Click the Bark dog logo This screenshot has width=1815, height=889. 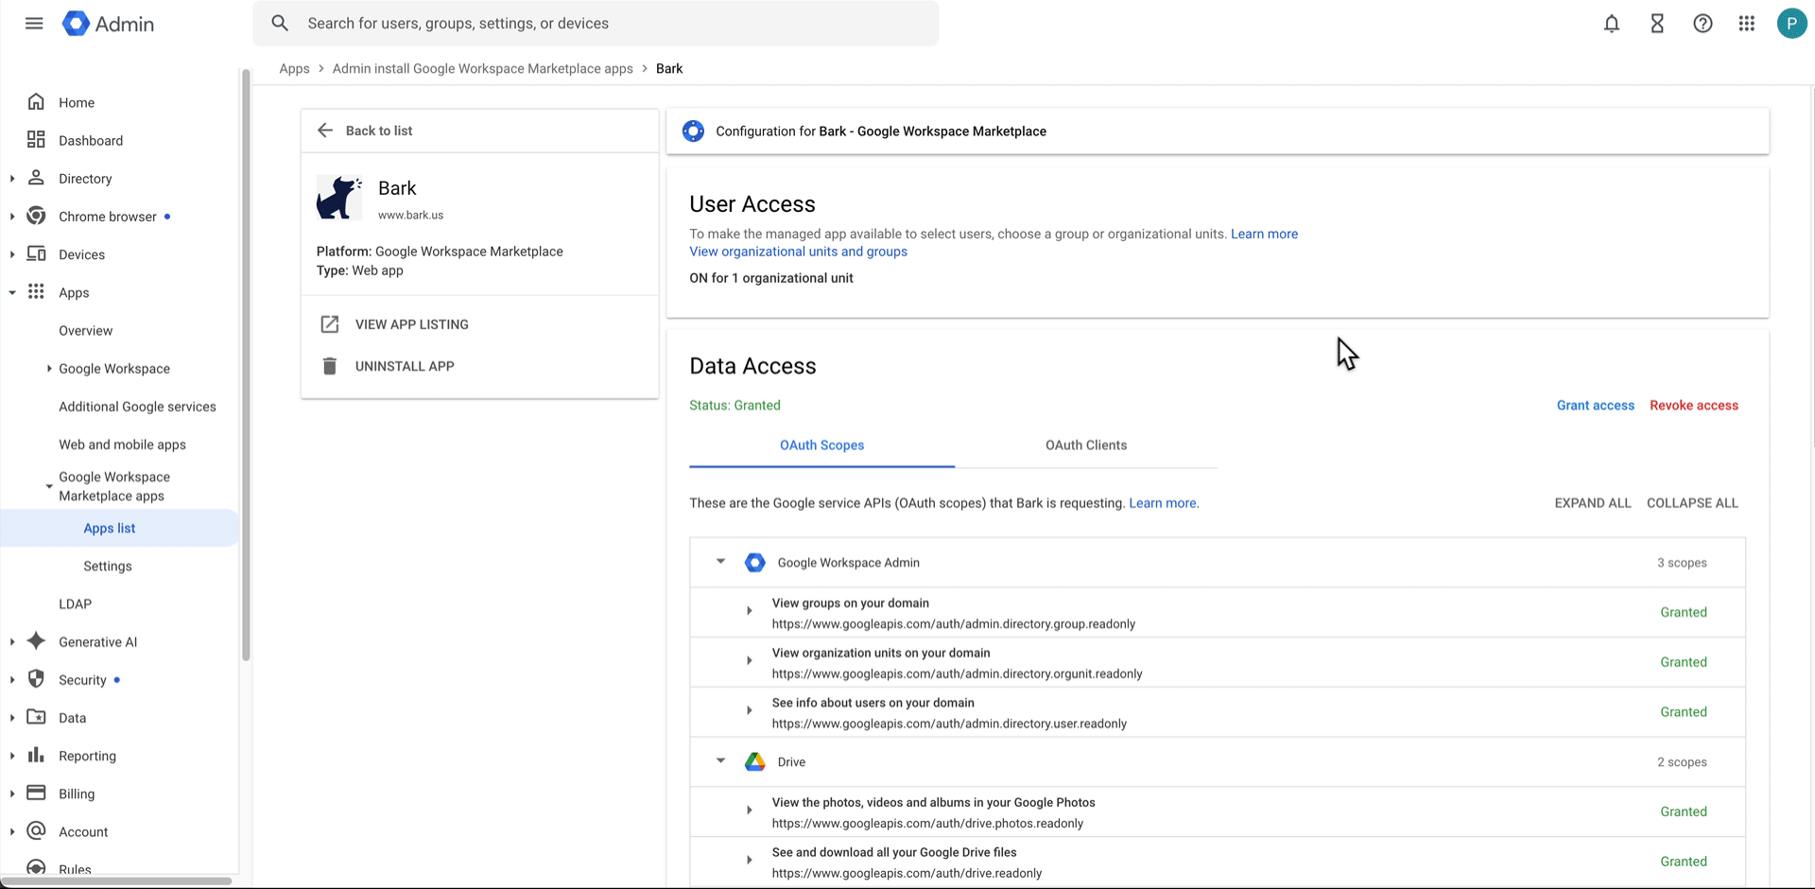pos(339,198)
